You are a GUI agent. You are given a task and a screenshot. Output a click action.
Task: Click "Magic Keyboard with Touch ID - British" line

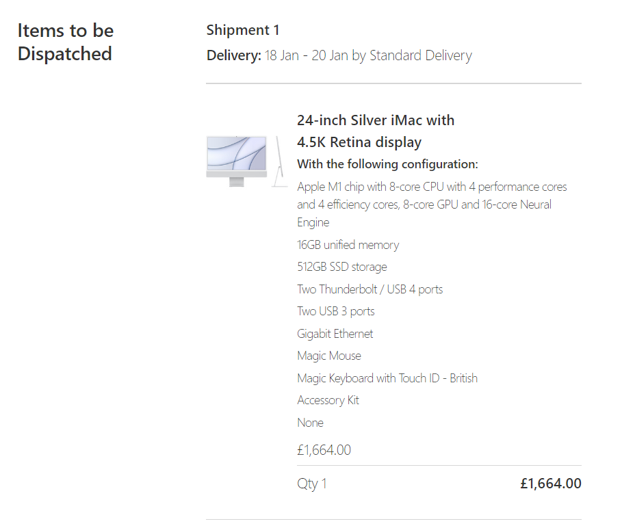tap(387, 378)
